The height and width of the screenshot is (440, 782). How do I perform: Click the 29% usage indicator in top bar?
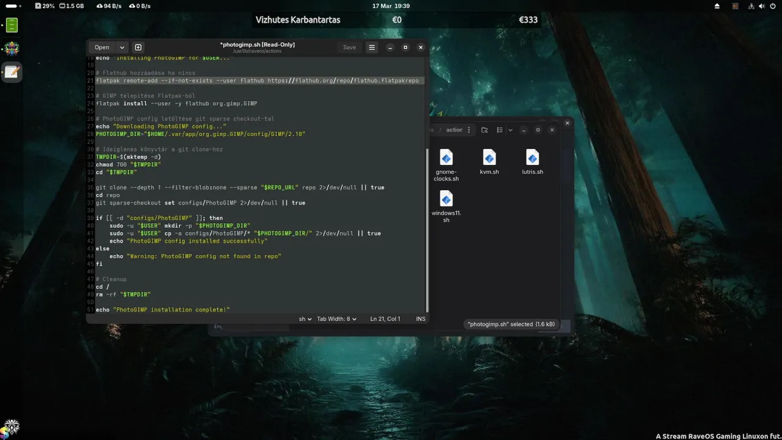[45, 5]
